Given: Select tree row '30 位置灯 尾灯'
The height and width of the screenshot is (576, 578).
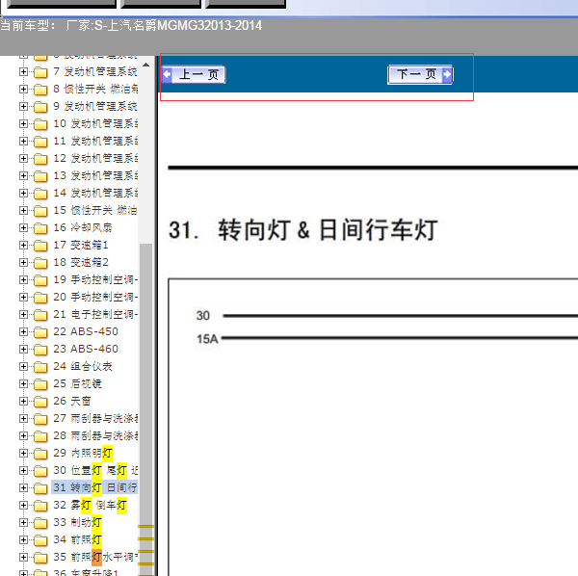Looking at the screenshot, I should coord(95,470).
